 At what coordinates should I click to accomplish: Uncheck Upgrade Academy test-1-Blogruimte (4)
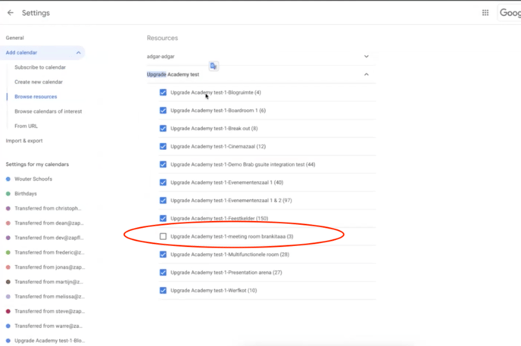click(163, 92)
